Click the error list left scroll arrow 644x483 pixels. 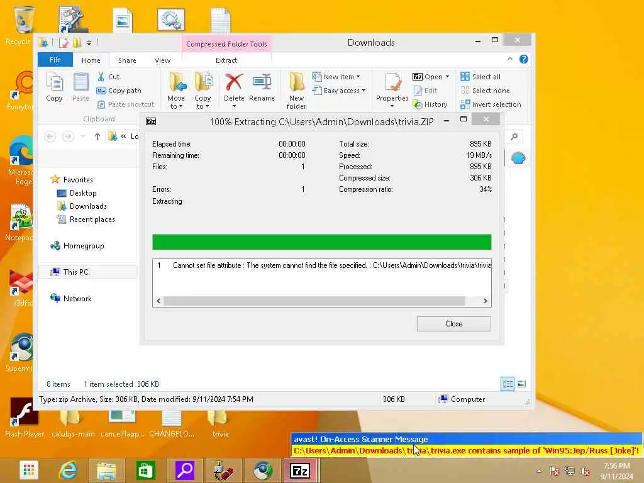(158, 301)
